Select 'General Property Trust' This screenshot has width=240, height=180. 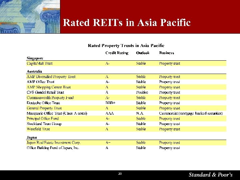(44, 108)
